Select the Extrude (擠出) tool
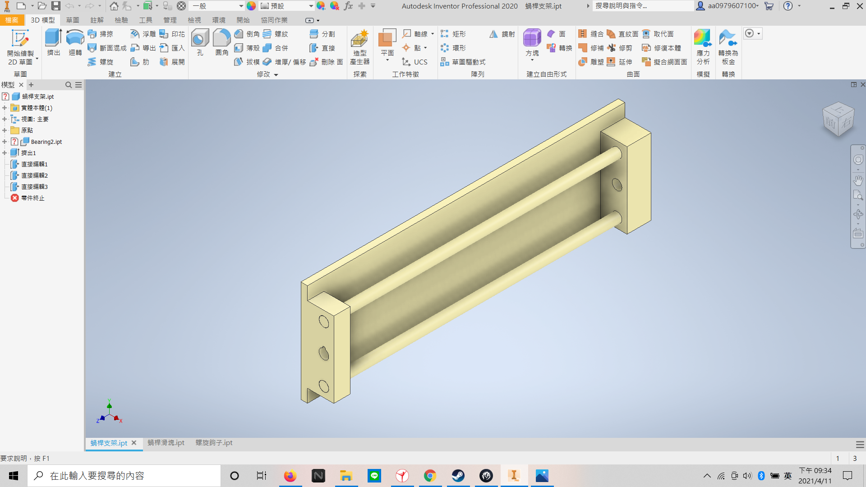 pos(54,42)
